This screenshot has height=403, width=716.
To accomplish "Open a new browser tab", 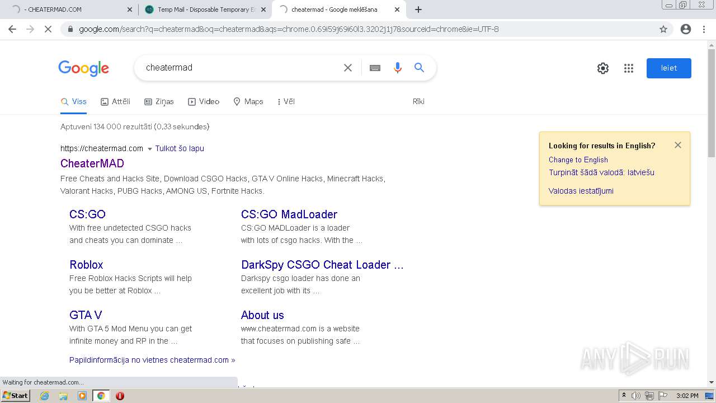I will (418, 10).
